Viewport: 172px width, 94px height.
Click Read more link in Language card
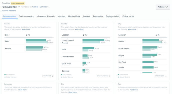point(22,90)
